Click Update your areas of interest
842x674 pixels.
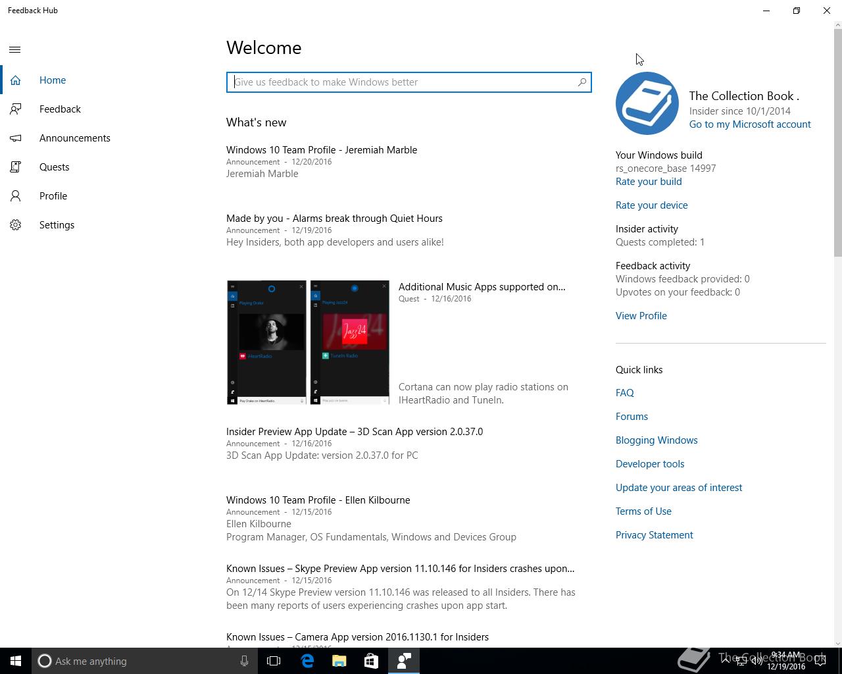click(679, 488)
